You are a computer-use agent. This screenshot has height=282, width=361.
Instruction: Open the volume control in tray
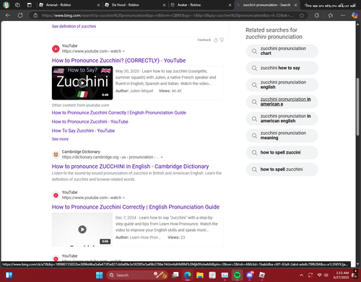click(326, 275)
